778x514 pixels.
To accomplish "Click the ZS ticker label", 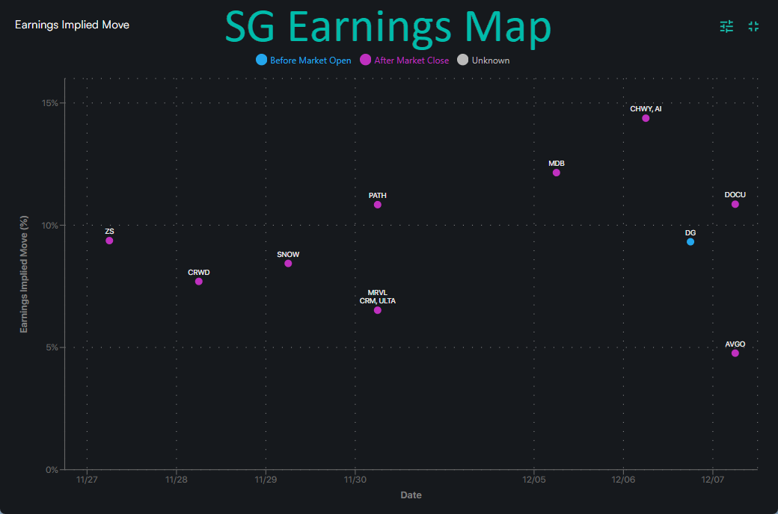I will (110, 232).
